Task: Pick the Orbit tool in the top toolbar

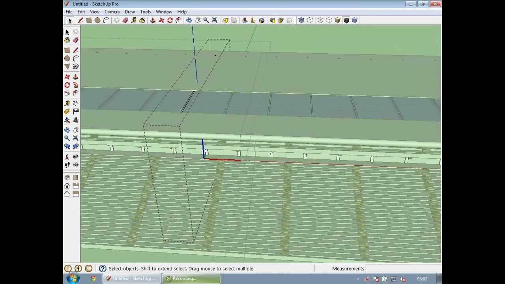Action: [189, 21]
